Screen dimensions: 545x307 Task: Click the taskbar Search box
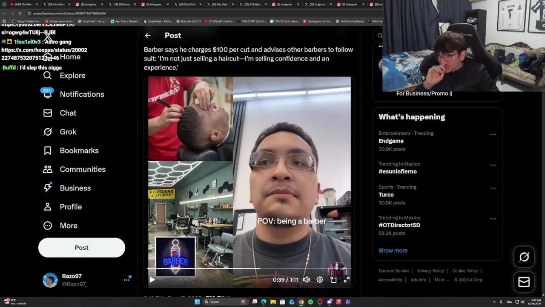point(226,302)
